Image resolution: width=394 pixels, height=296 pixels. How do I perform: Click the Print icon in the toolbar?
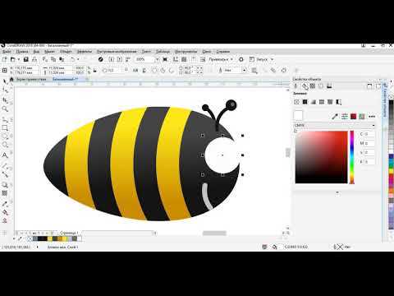coord(34,59)
